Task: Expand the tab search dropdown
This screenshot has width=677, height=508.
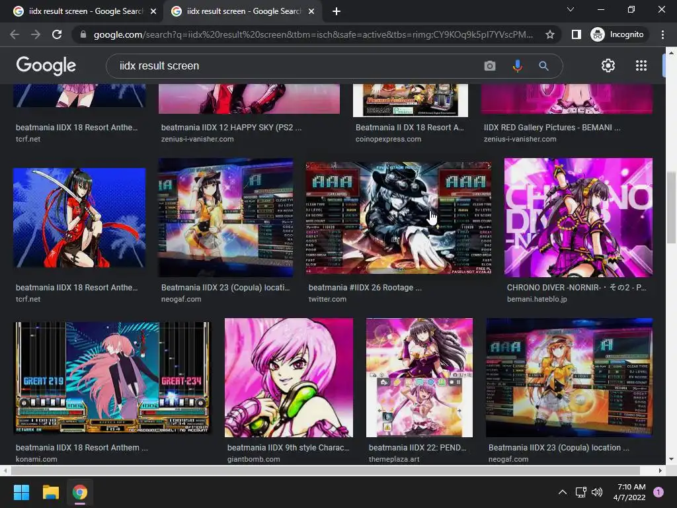Action: [571, 9]
